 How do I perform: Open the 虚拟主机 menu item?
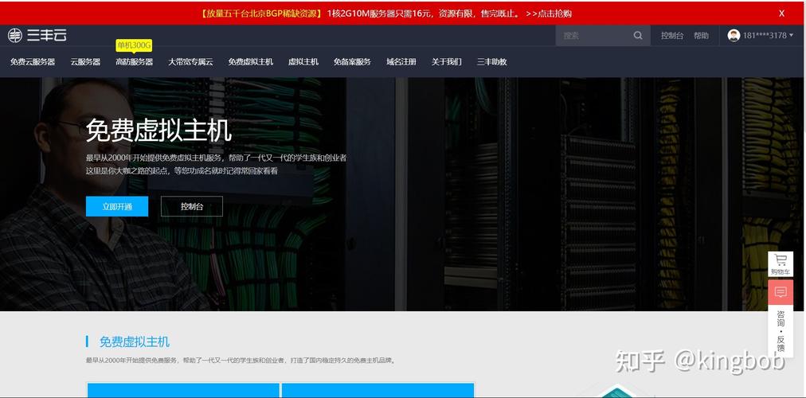click(303, 61)
